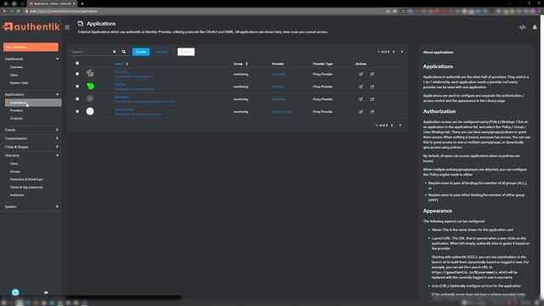Open the Uptime Kuma application name link

click(x=124, y=110)
